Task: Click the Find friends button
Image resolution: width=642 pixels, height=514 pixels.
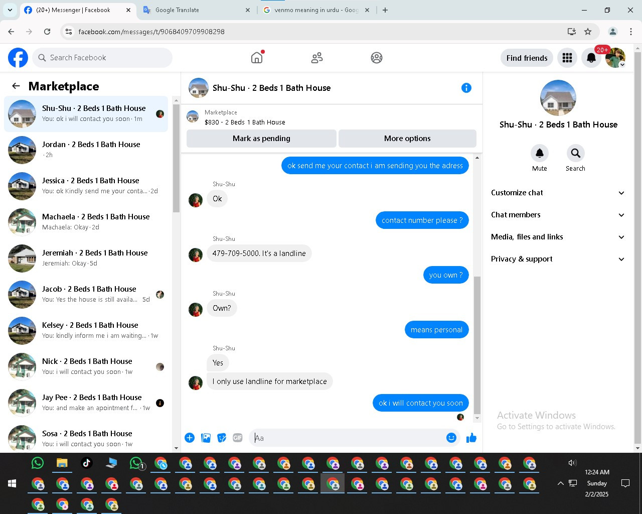Action: click(527, 58)
